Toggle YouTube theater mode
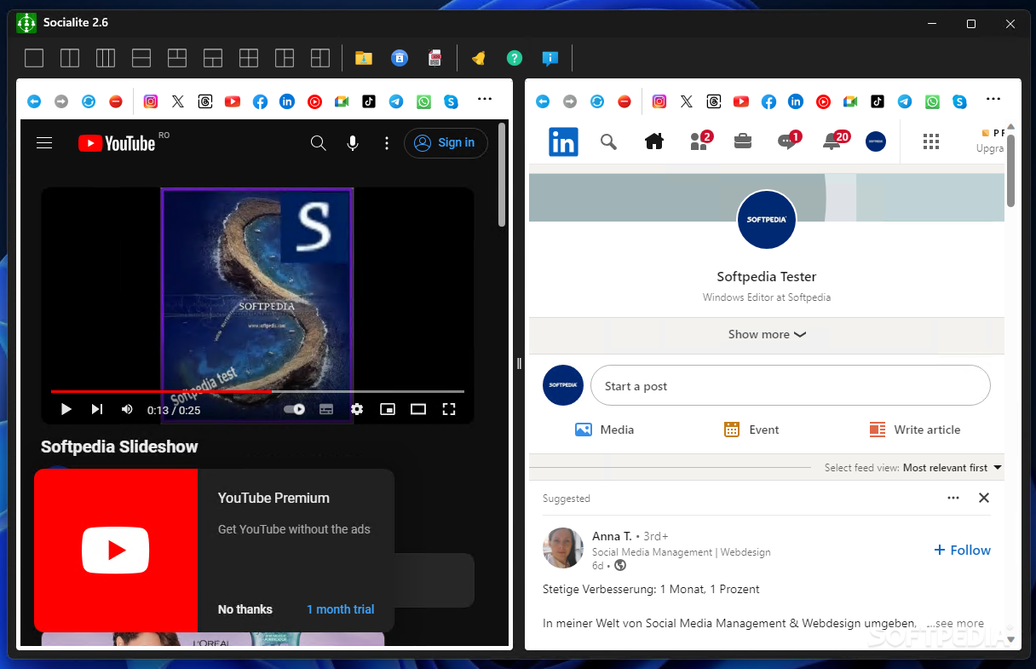This screenshot has width=1036, height=669. coord(417,410)
